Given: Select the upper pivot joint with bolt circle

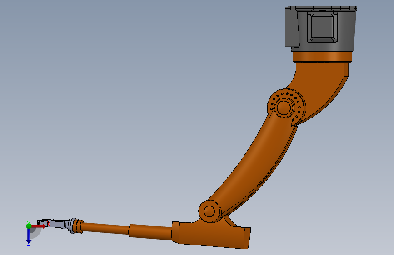Looking at the screenshot, I should pyautogui.click(x=286, y=107).
